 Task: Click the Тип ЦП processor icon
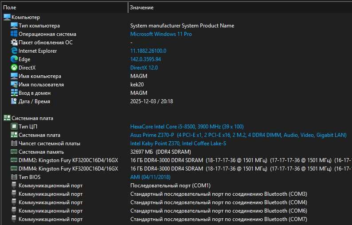pyautogui.click(x=14, y=127)
